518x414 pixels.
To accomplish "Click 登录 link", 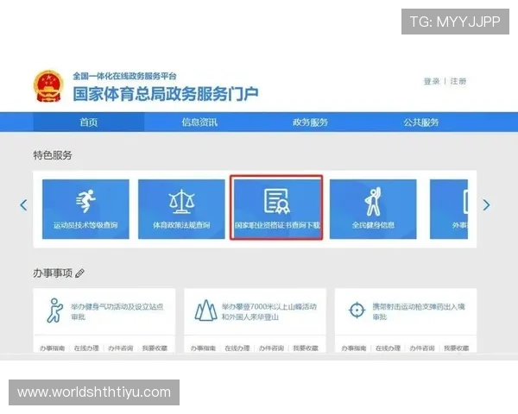I will point(432,81).
